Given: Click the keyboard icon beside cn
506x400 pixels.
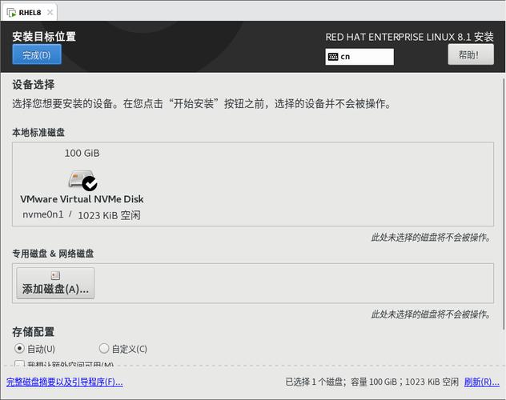Looking at the screenshot, I should tap(333, 57).
